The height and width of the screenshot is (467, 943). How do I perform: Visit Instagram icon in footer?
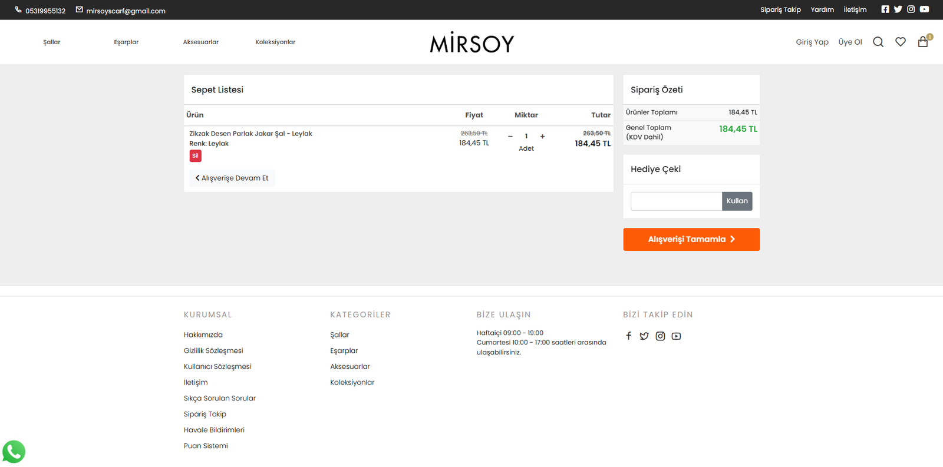660,336
